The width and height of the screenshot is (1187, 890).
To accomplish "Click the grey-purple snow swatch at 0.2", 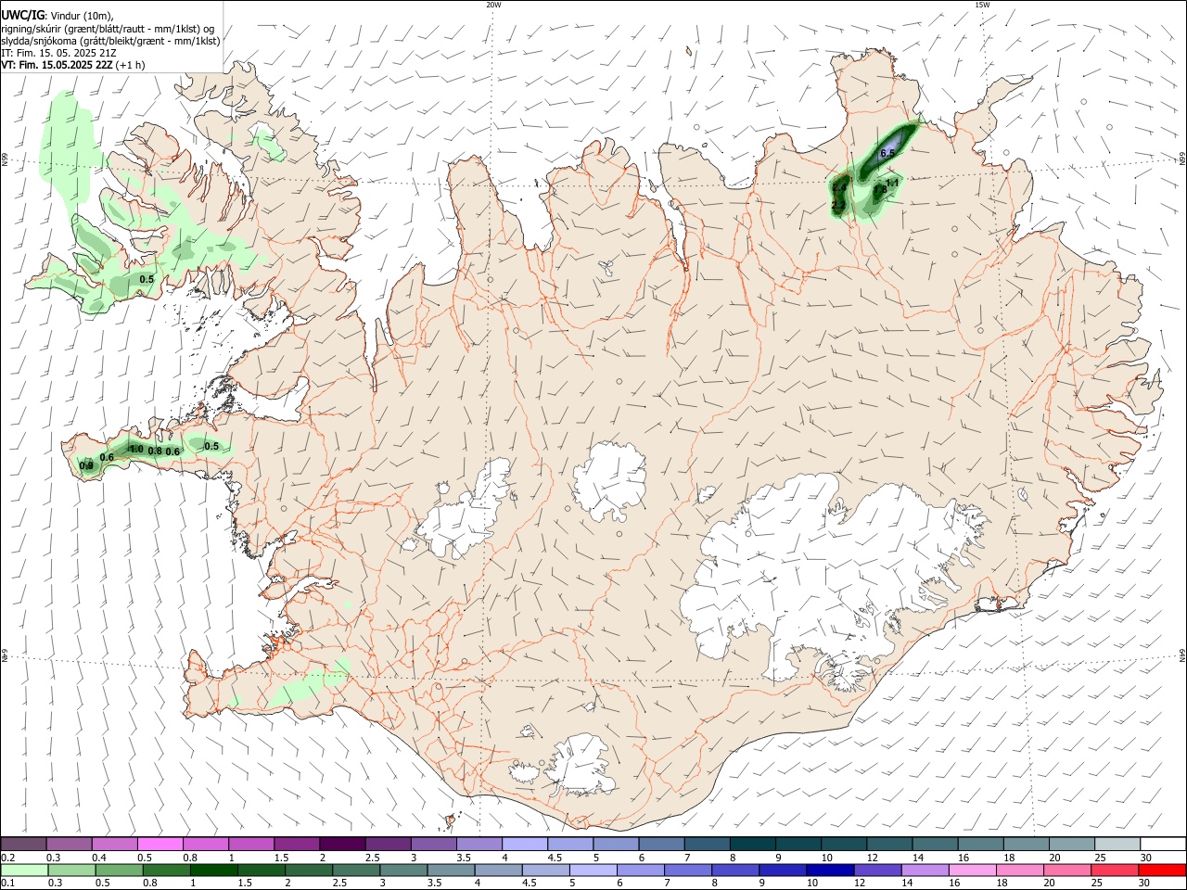I will click(24, 844).
